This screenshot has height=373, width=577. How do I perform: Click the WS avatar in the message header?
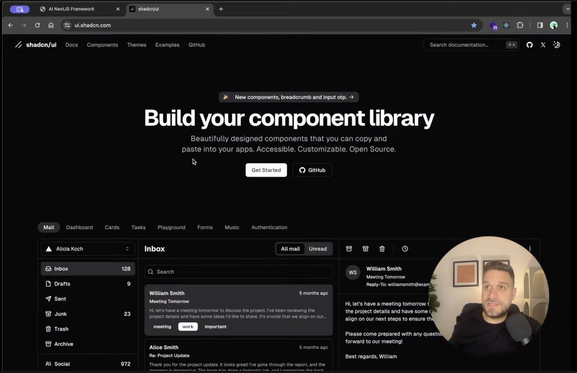coord(352,273)
